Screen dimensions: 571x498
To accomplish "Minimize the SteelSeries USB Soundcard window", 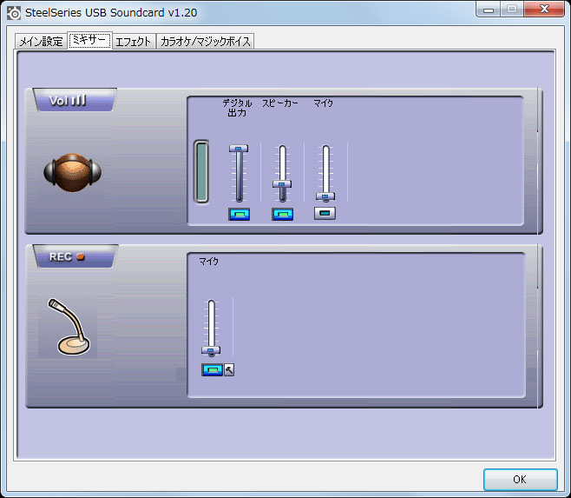I will coord(489,9).
